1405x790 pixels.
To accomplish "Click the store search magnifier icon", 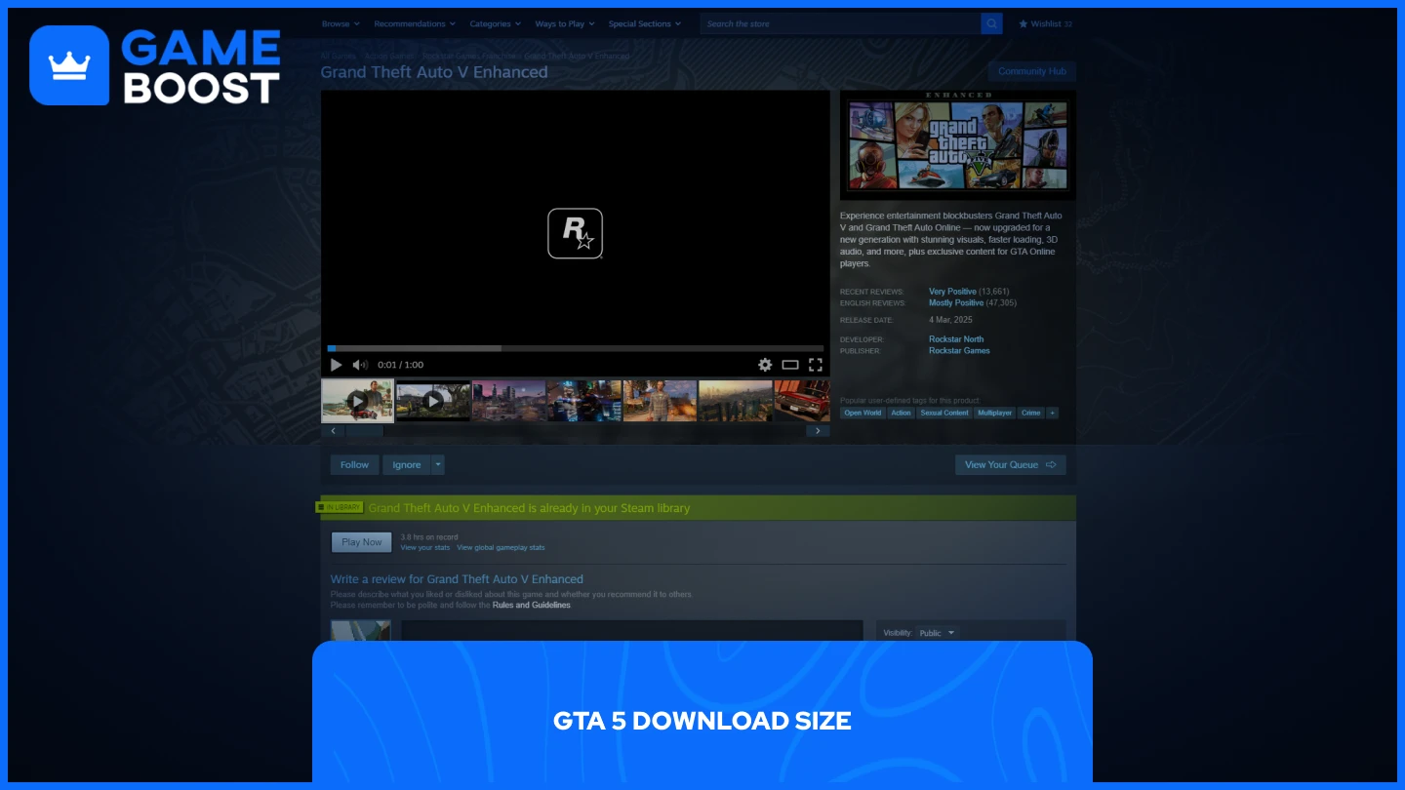I will pyautogui.click(x=991, y=22).
